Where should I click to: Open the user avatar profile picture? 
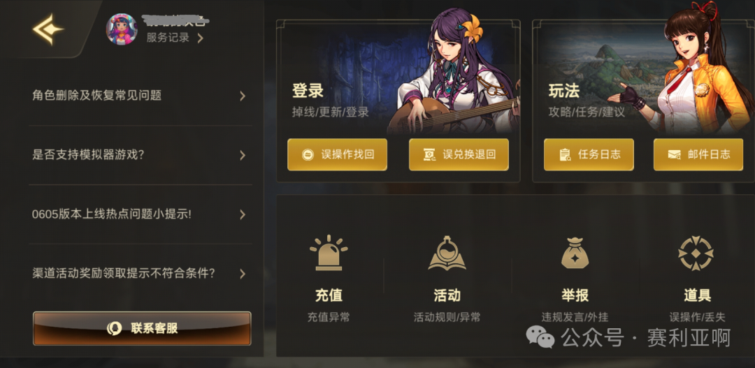click(x=122, y=29)
